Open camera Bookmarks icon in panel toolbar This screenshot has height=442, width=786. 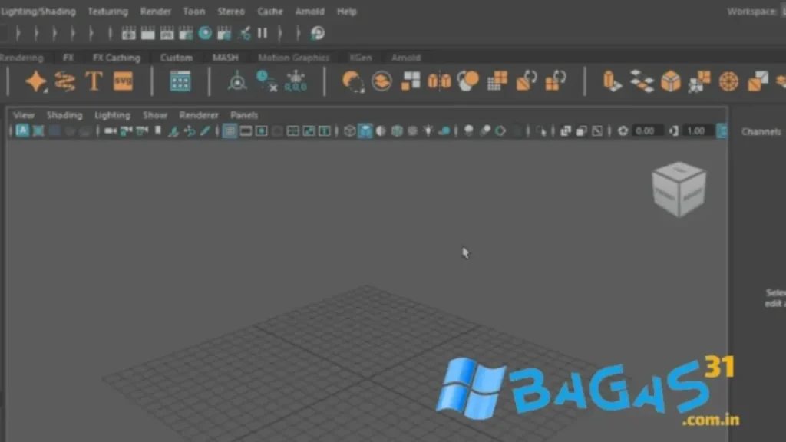click(158, 130)
